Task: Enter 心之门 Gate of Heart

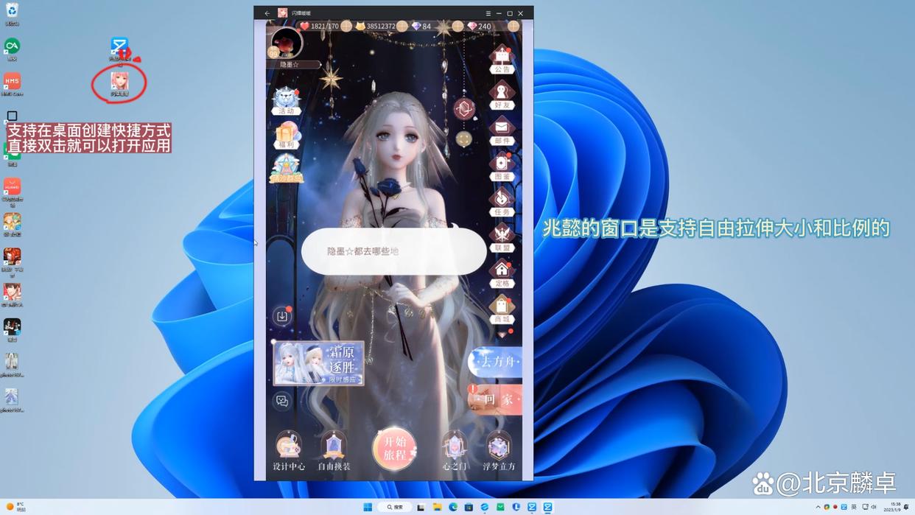Action: [x=454, y=446]
